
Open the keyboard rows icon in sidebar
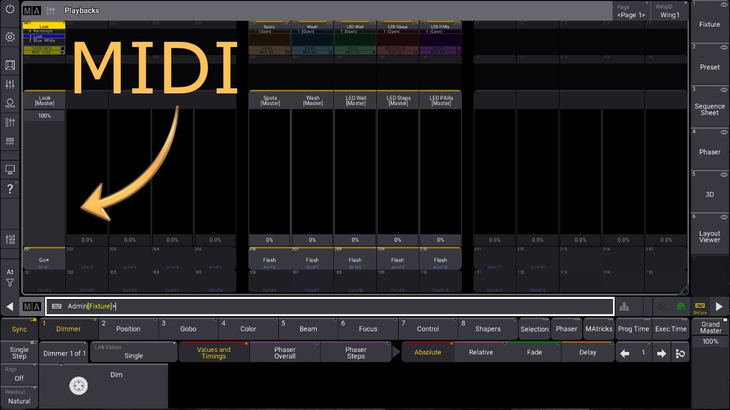tap(10, 141)
